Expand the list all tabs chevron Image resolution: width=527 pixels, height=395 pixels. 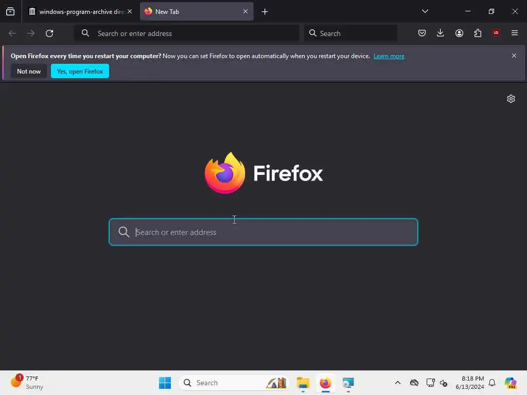(x=425, y=11)
